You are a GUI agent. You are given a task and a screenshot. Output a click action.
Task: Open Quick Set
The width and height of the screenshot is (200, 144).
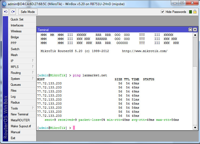point(17,19)
